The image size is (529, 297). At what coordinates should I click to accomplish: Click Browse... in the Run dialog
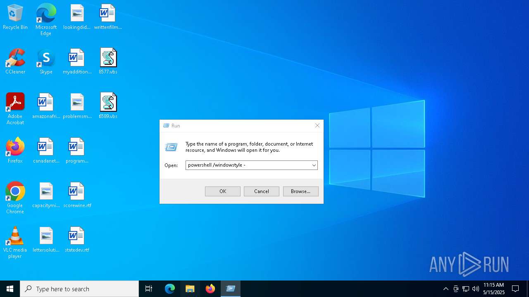[301, 191]
